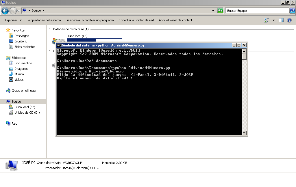Click the JOSÉ-PC computer icon in details pane
Image resolution: width=296 pixels, height=187 pixels.
[12, 166]
